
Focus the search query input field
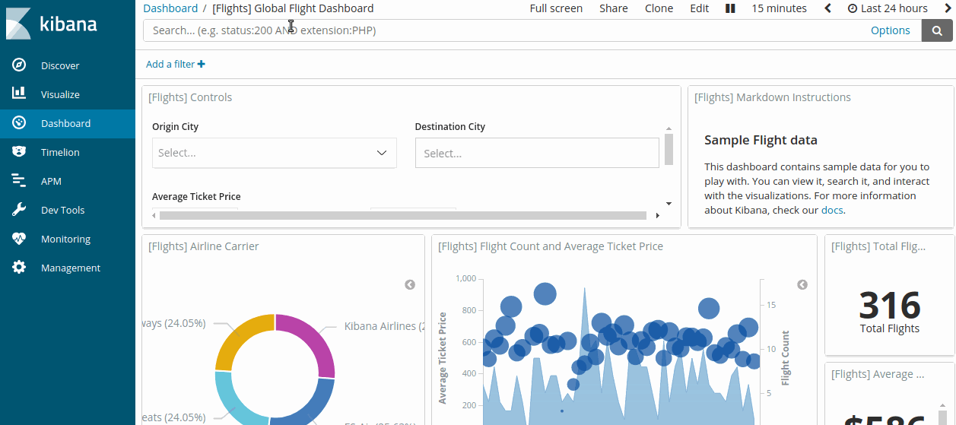click(503, 30)
